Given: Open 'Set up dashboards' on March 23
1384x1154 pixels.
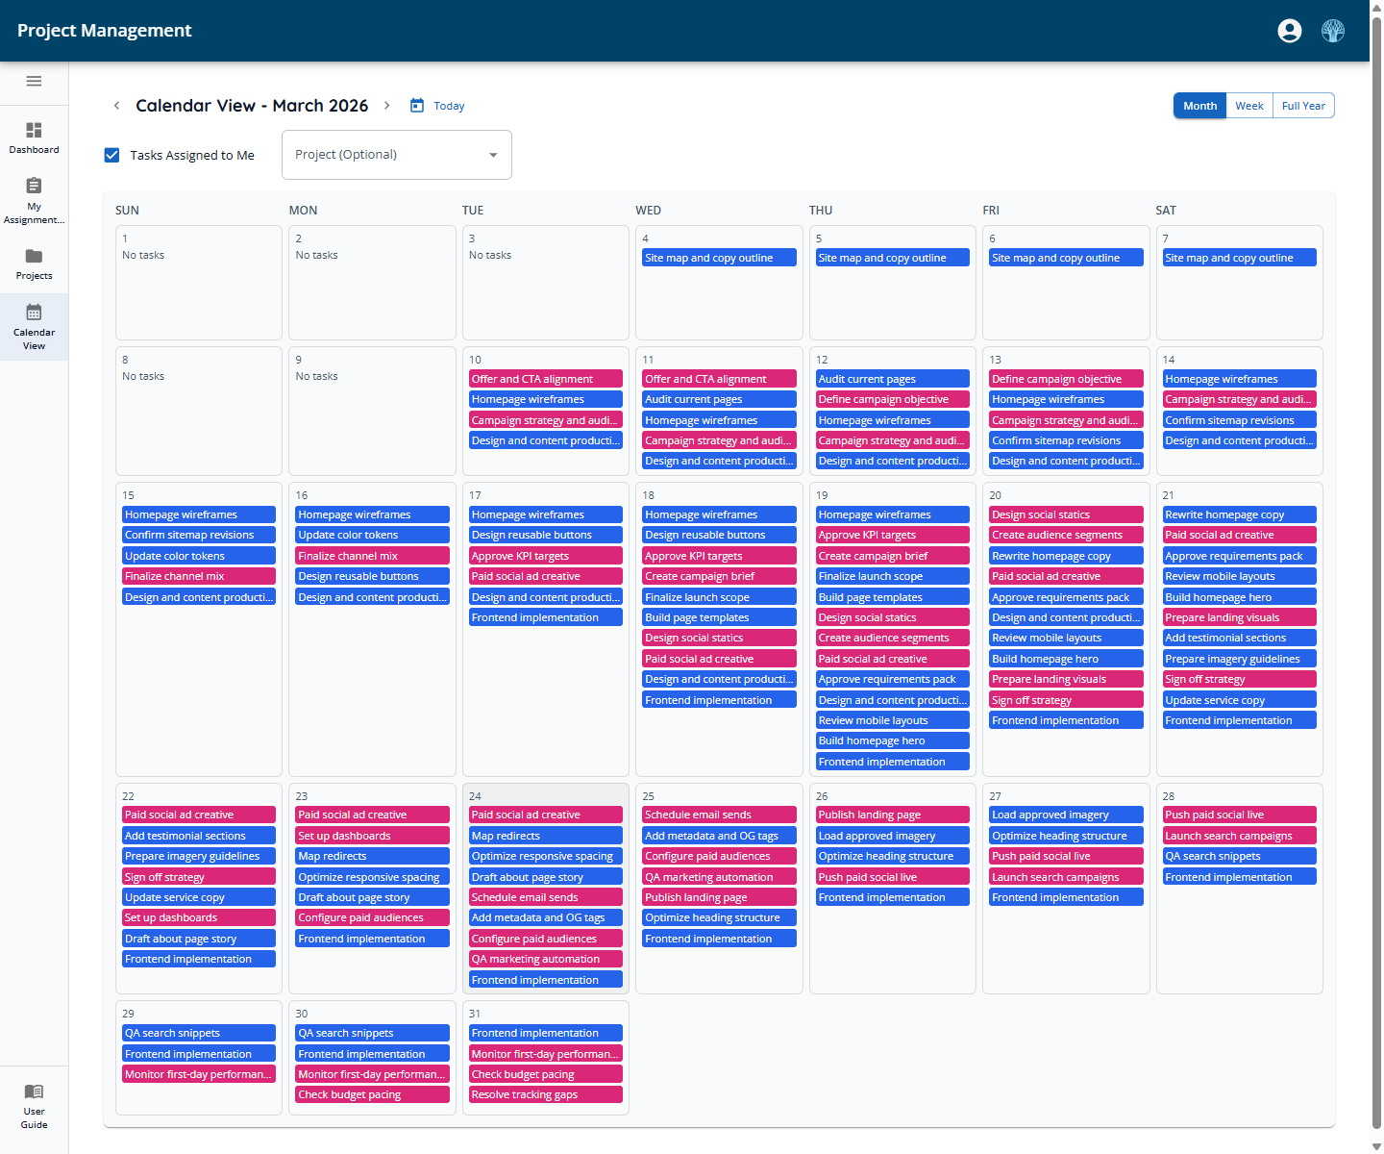Looking at the screenshot, I should (x=372, y=836).
